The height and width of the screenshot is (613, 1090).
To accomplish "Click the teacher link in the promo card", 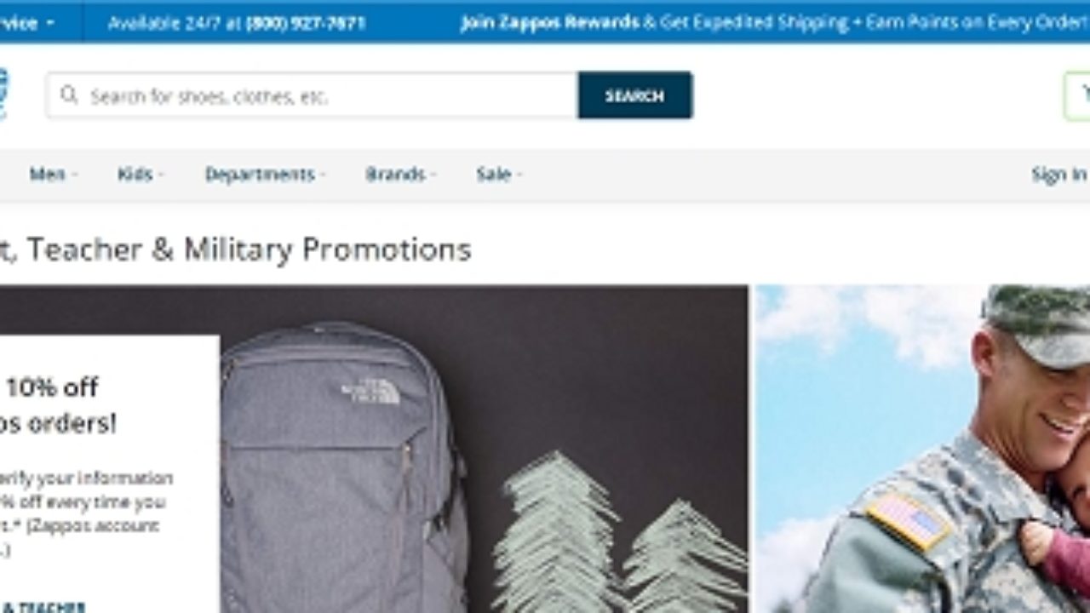I will click(44, 607).
